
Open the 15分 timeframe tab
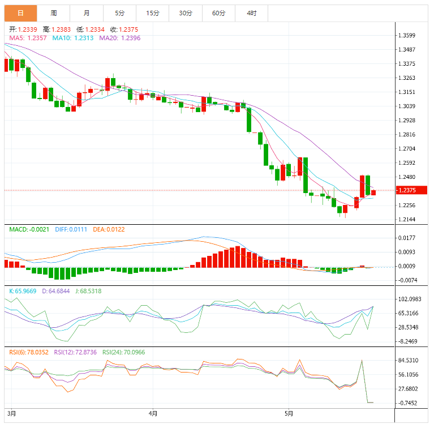coord(153,13)
